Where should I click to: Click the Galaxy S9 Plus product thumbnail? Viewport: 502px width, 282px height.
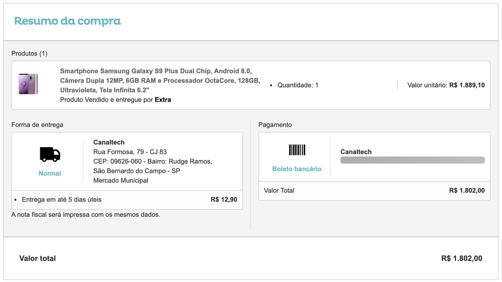pyautogui.click(x=28, y=84)
